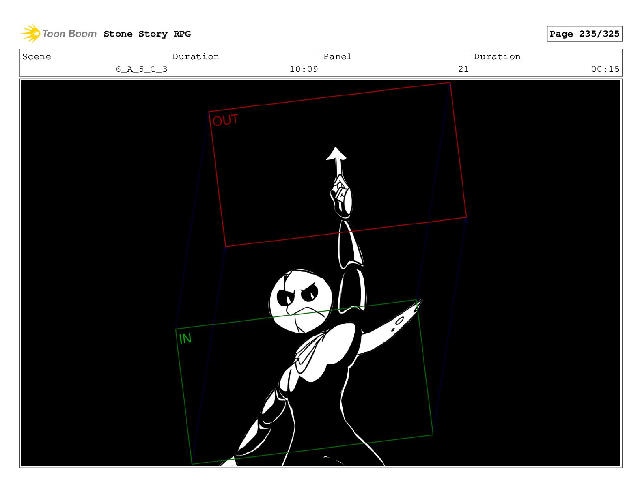Click the scene name '6_A_5_C_3'
The image size is (642, 497).
(142, 69)
